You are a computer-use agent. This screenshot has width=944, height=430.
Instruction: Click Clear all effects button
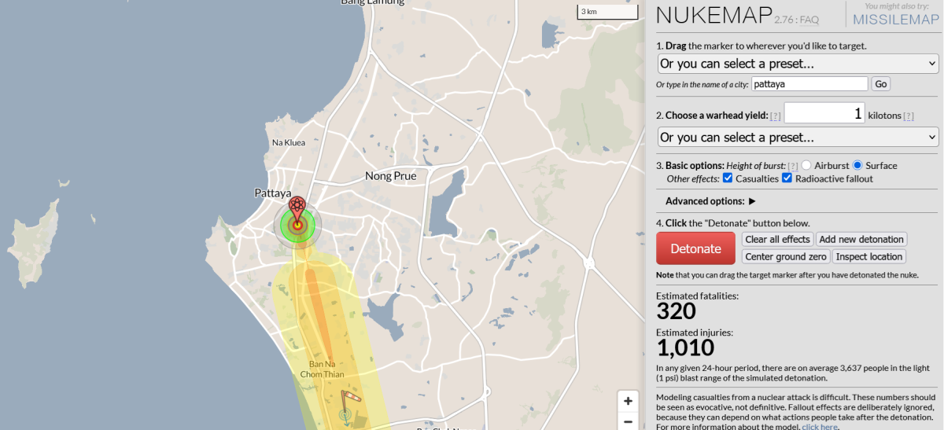tap(777, 239)
